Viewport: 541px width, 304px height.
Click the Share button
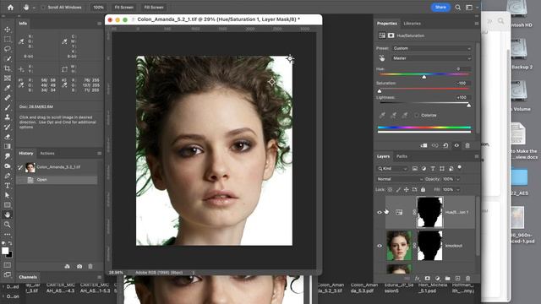440,8
